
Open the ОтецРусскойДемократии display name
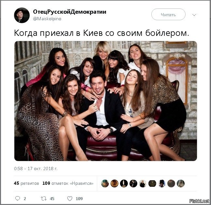coord(69,12)
